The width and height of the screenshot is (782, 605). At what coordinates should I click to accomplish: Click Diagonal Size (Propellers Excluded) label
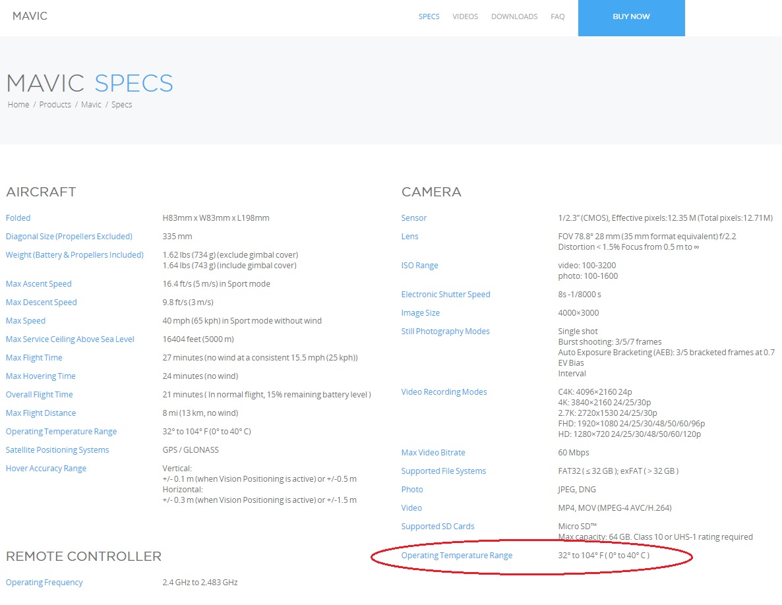point(69,236)
